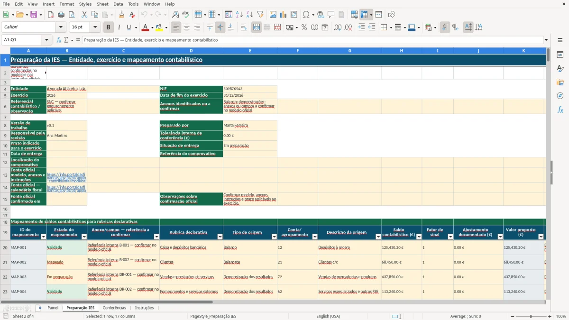This screenshot has width=569, height=320.
Task: Click Insert Hyperlink globe icon
Action: point(321,15)
